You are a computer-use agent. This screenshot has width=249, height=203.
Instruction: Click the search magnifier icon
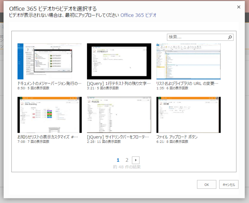point(230,37)
